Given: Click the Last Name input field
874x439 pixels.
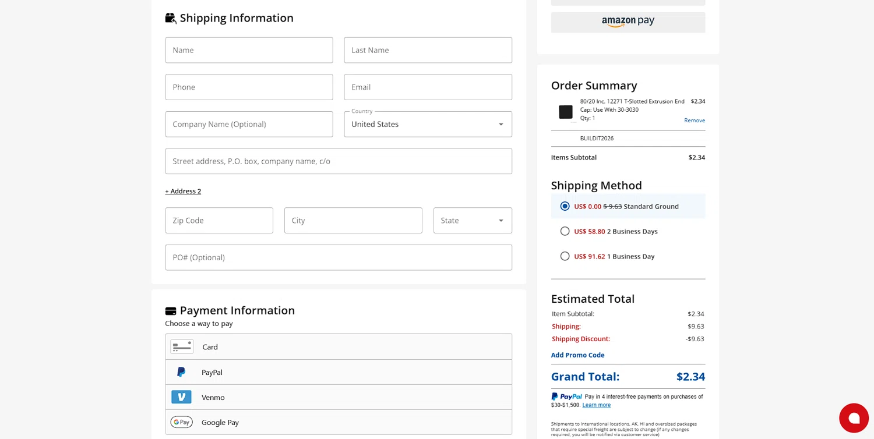Looking at the screenshot, I should (428, 50).
